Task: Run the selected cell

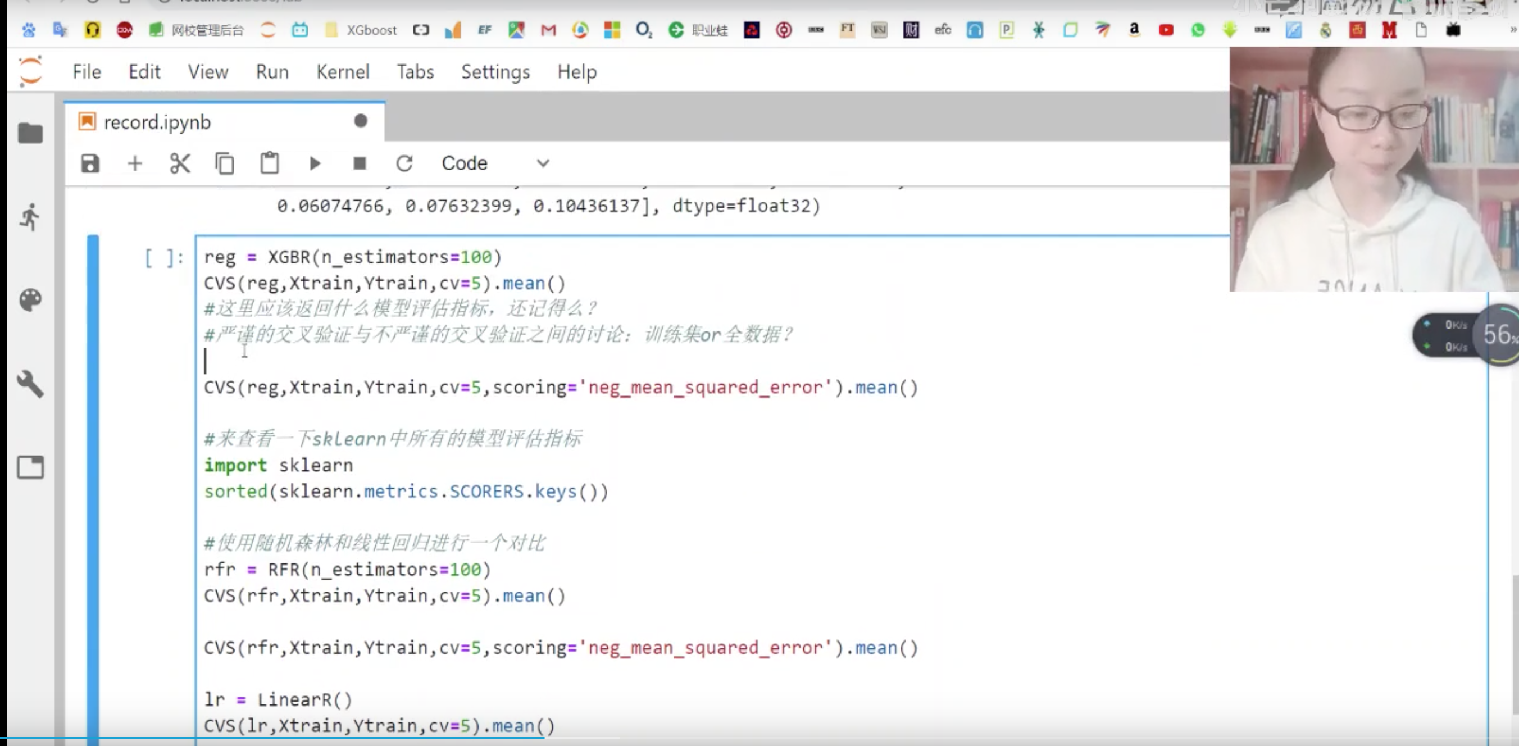Action: [315, 163]
